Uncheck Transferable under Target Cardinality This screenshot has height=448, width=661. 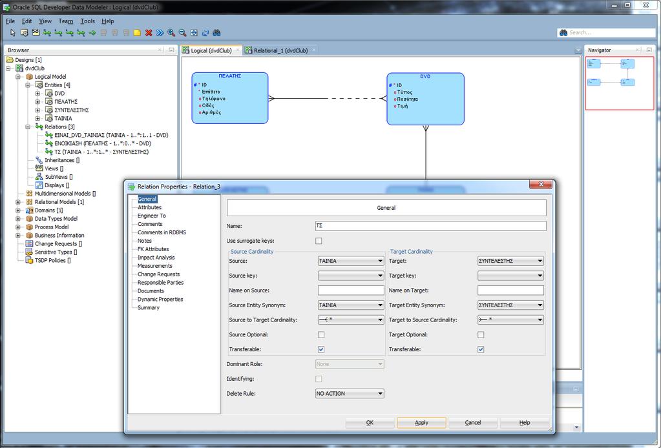click(x=481, y=349)
